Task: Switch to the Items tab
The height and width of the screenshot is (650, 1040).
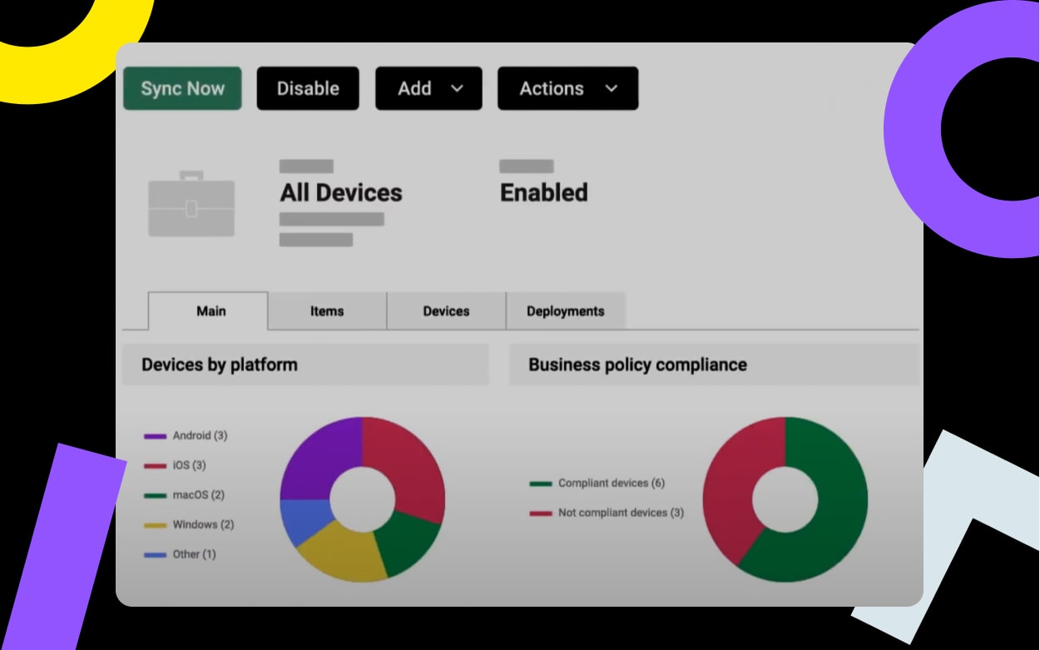Action: coord(326,310)
